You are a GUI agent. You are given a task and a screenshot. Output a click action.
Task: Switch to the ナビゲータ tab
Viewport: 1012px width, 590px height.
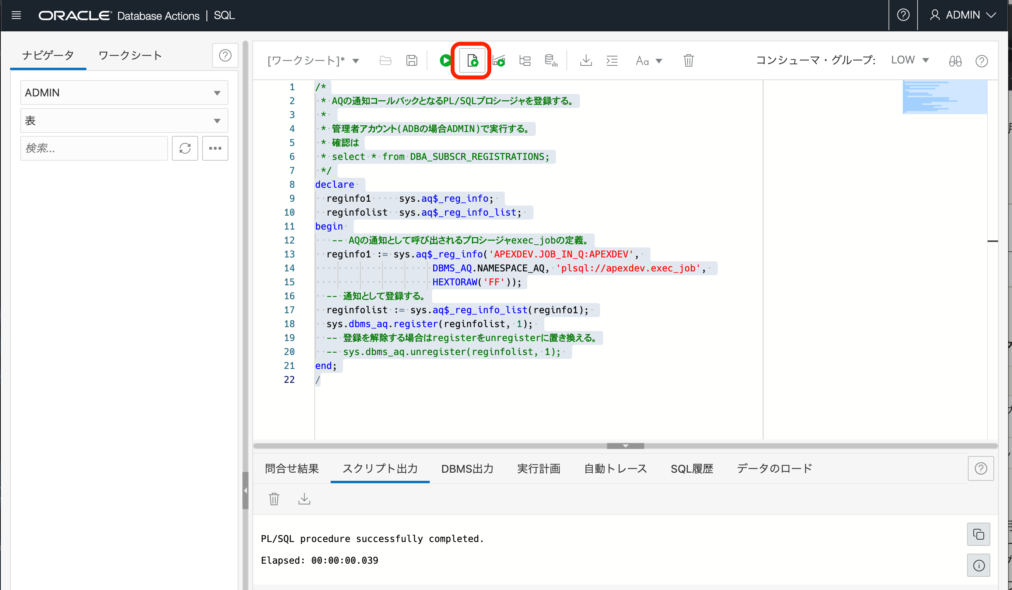click(48, 55)
